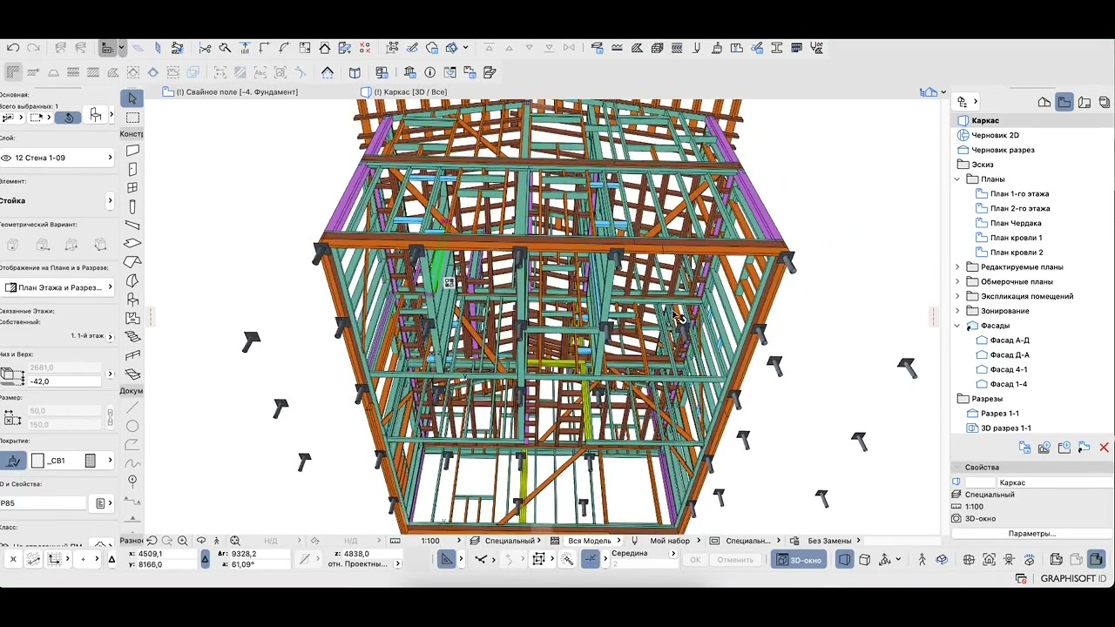The height and width of the screenshot is (627, 1115).
Task: Select the Circle/Arc tool under Документ
Action: pyautogui.click(x=132, y=426)
